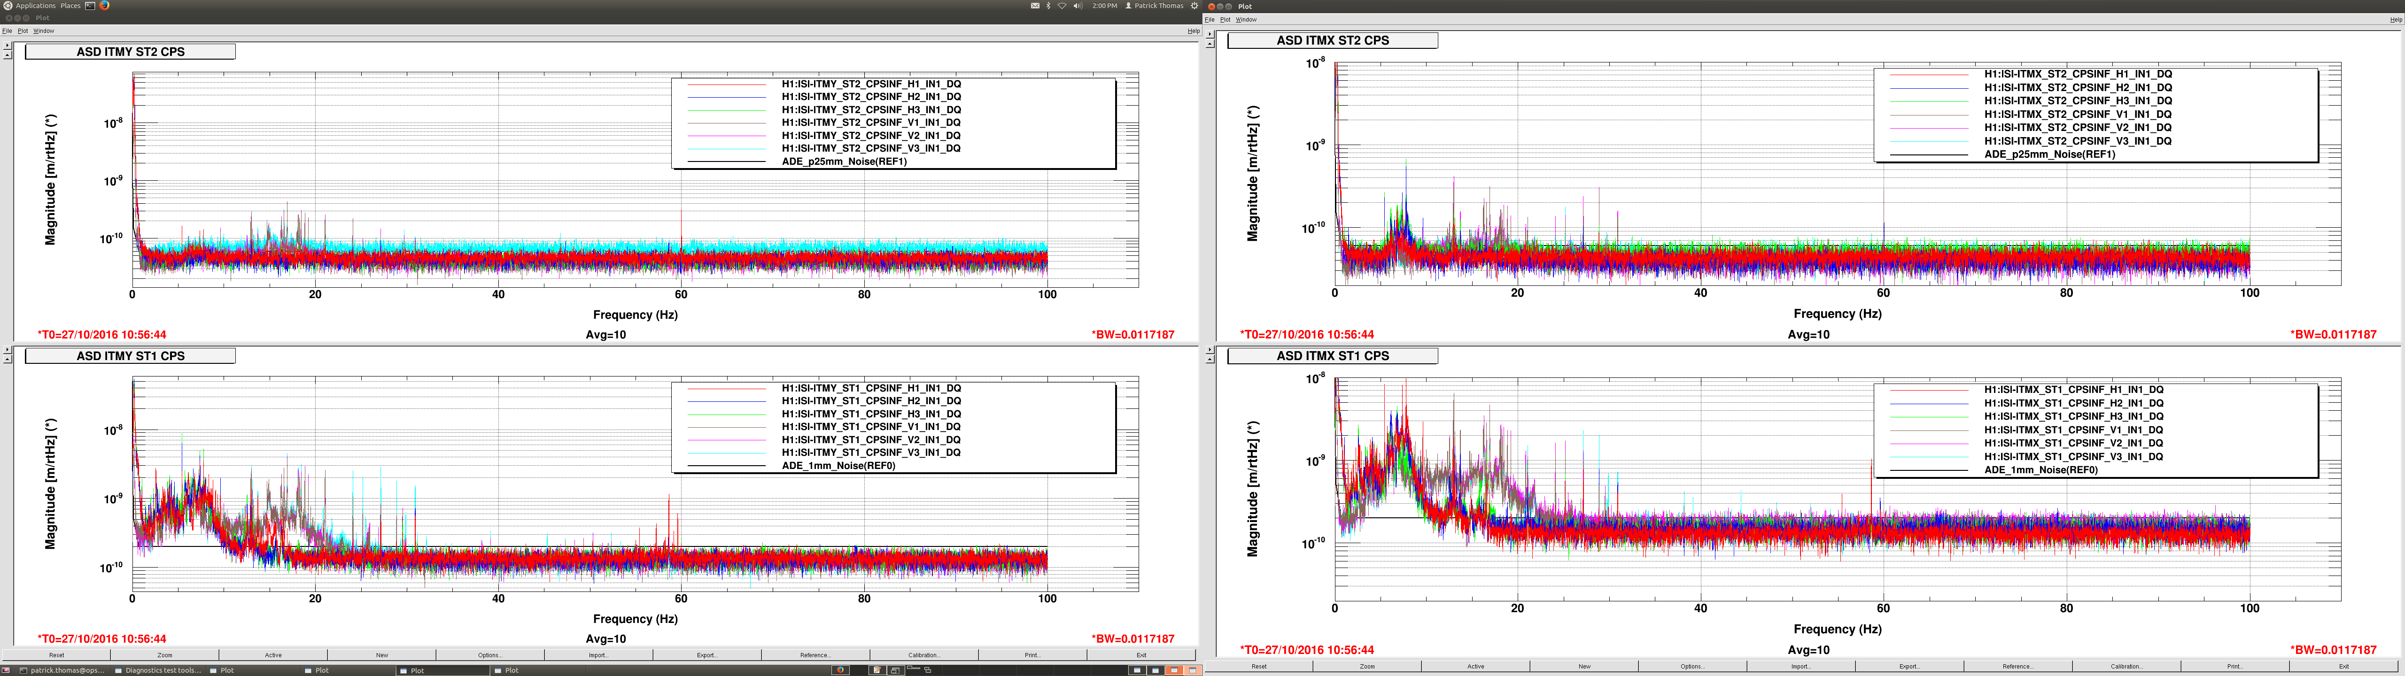Click legend entry H1:ISI-ITMY_ST2_CPSINF_H1_IN1_DQ
The width and height of the screenshot is (2405, 676).
(x=871, y=84)
